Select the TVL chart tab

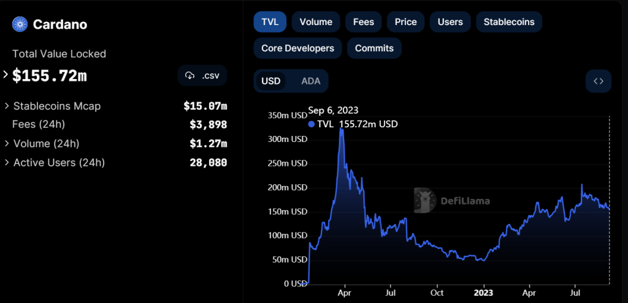pos(270,22)
